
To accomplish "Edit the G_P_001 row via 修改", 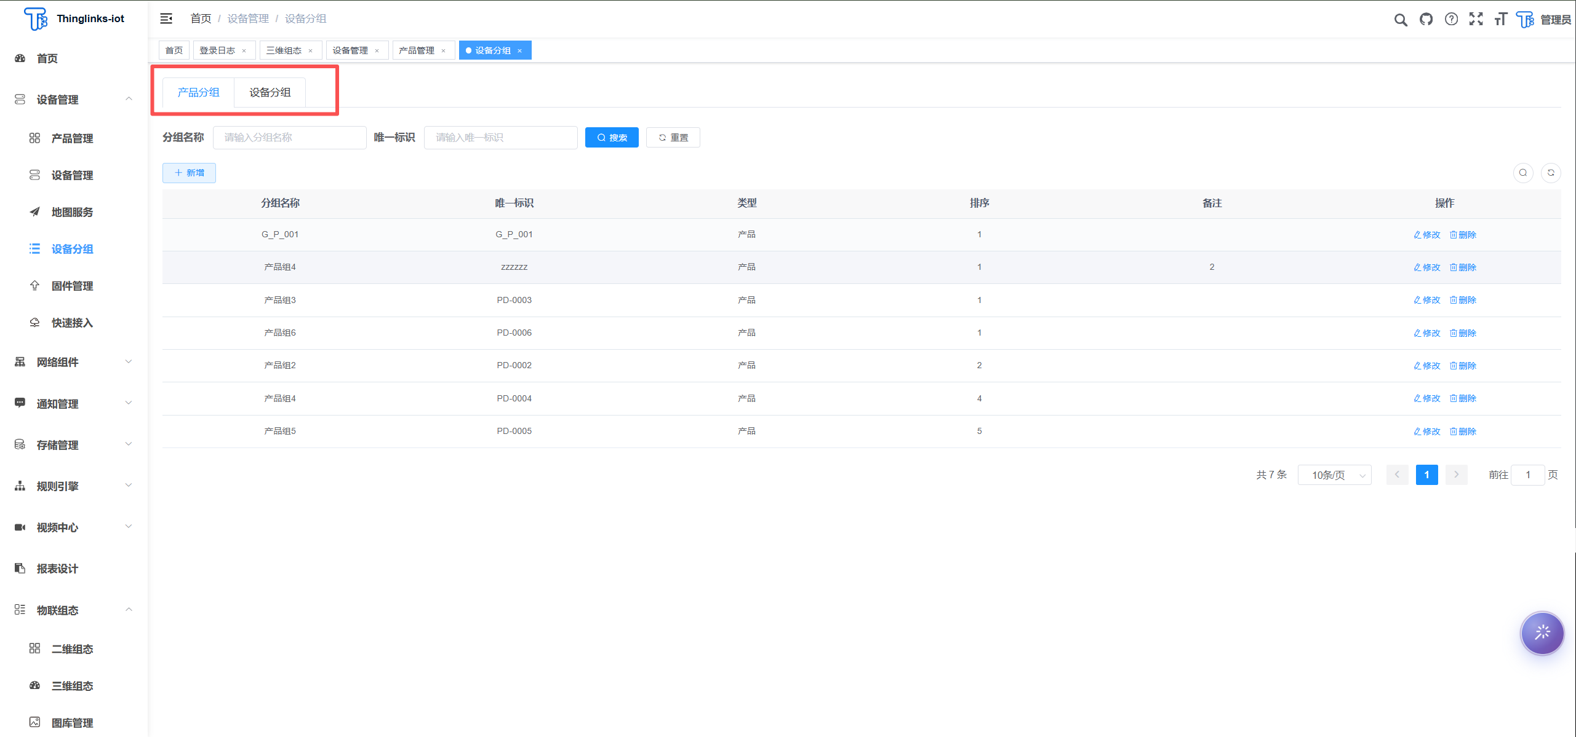I will [1427, 235].
